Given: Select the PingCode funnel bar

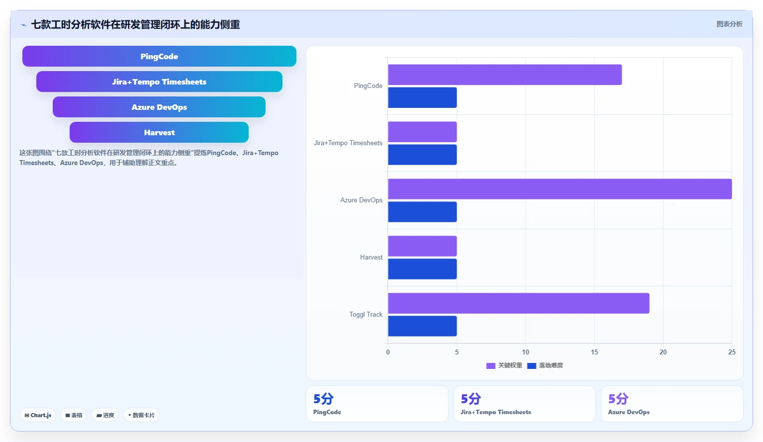Looking at the screenshot, I should (159, 56).
